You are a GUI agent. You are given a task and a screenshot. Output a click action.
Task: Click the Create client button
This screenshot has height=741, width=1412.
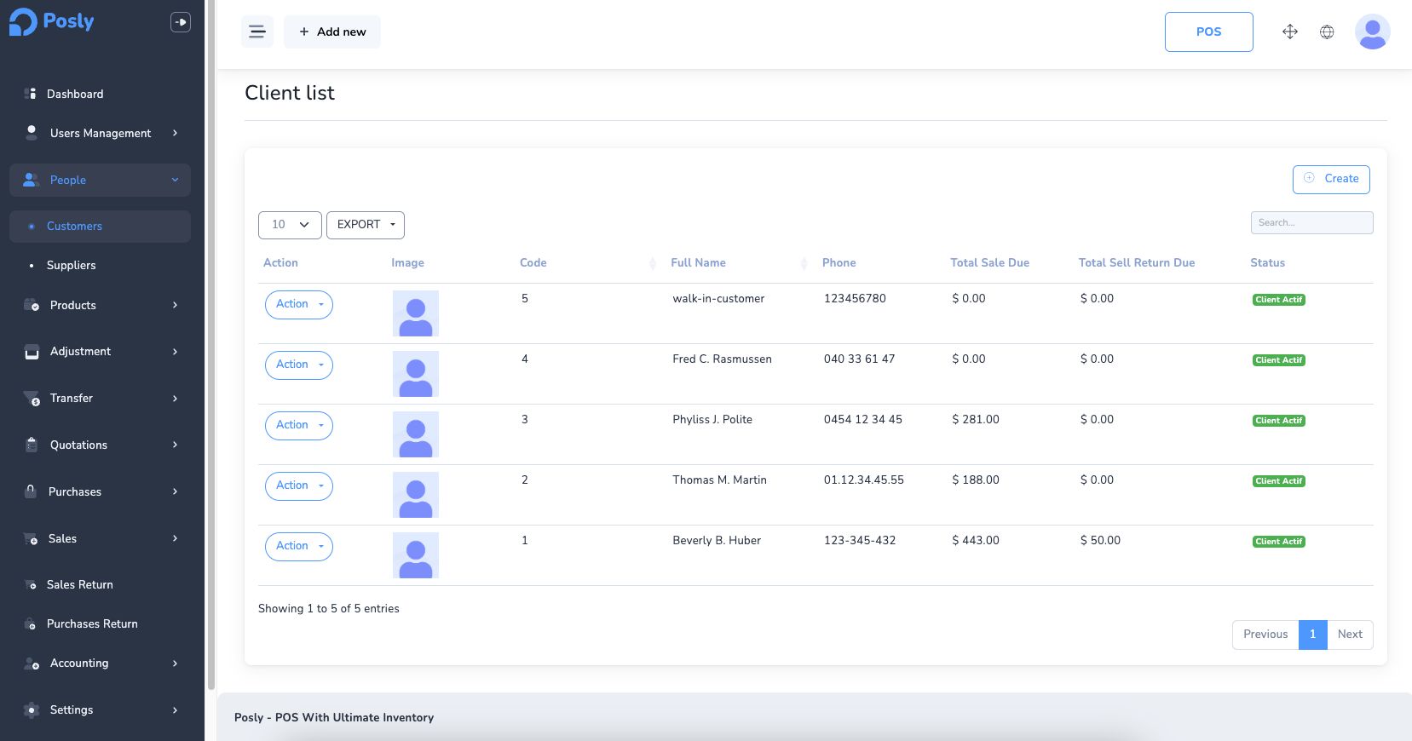pyautogui.click(x=1331, y=179)
